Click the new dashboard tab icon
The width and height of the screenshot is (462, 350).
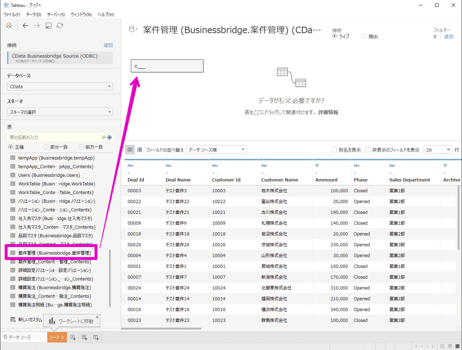tap(84, 337)
